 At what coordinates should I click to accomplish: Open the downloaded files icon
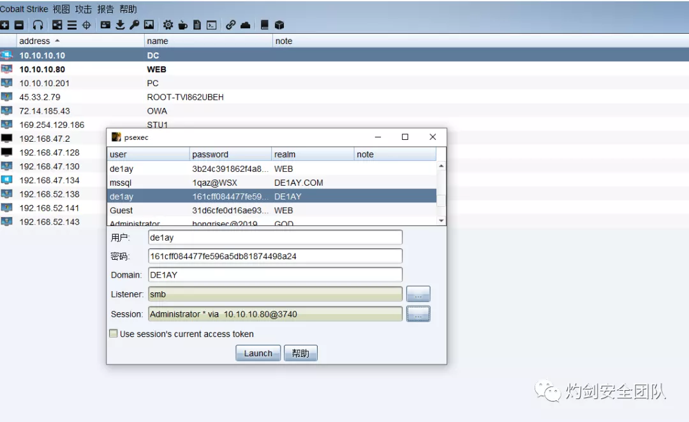tap(120, 25)
